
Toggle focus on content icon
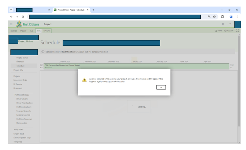[x=237, y=31]
